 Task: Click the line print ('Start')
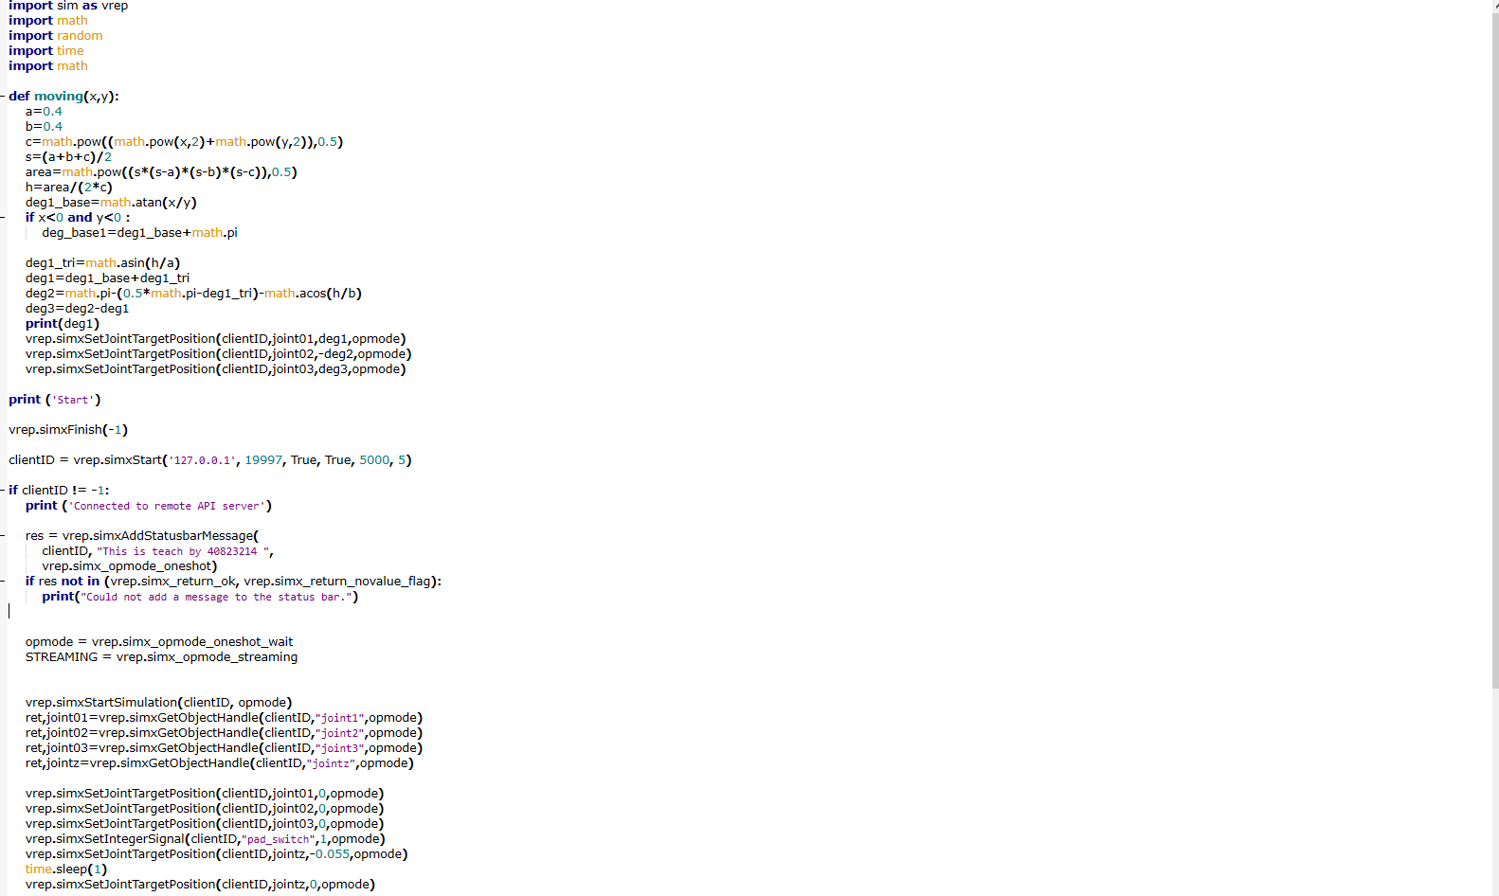point(55,400)
